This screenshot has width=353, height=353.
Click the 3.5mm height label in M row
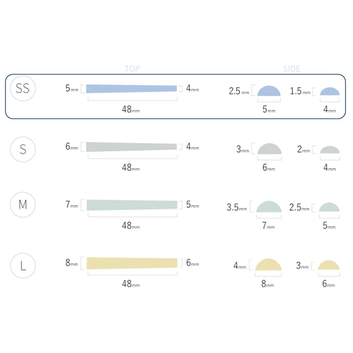[237, 208]
